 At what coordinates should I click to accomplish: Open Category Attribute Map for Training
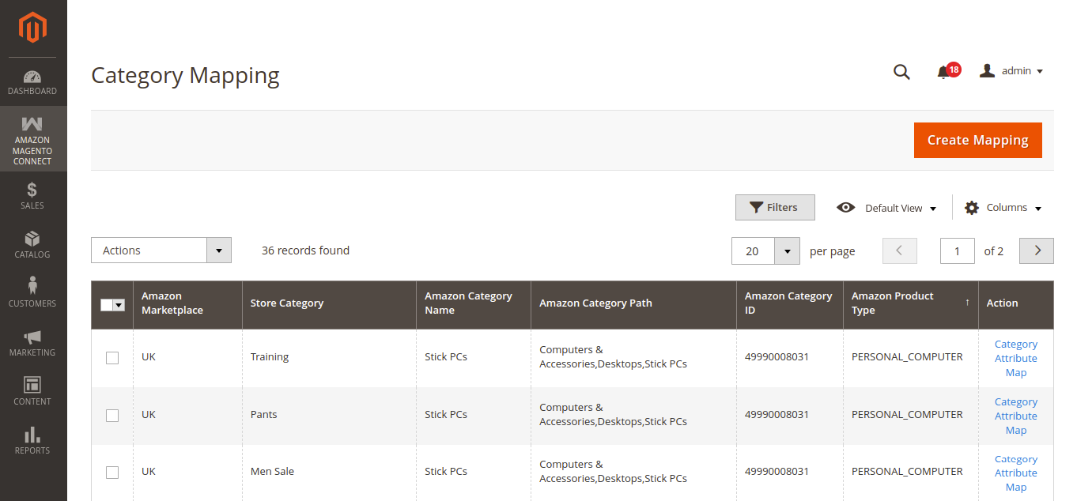pyautogui.click(x=1016, y=359)
